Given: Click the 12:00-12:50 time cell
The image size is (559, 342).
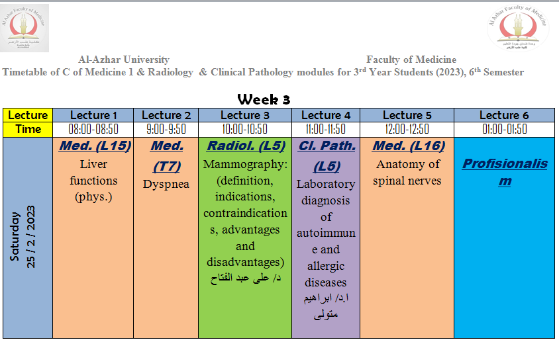Looking at the screenshot, I should click(x=407, y=130).
